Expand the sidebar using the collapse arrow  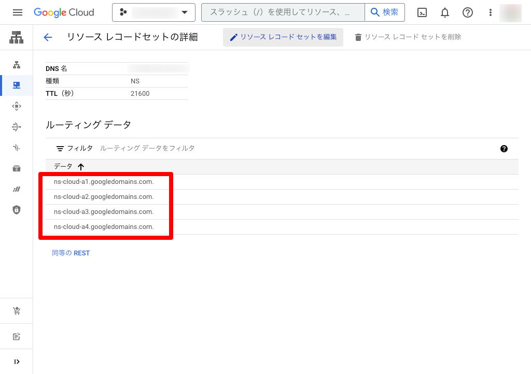click(x=16, y=361)
